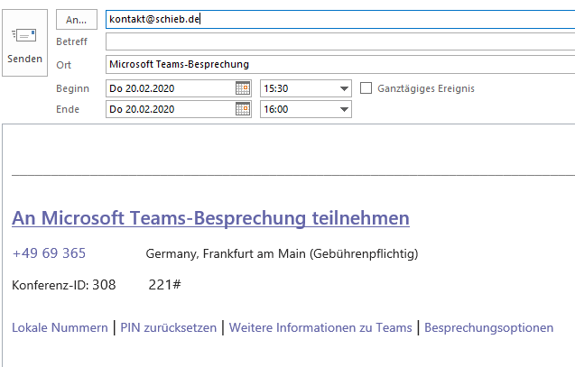
Task: Expand the Ende time dropdown arrow
Action: (343, 109)
